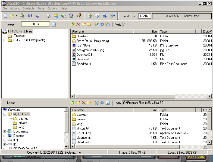Viewport: 213px width, 162px height.
Task: Click the Save As toolbar icon
Action: [x=37, y=16]
